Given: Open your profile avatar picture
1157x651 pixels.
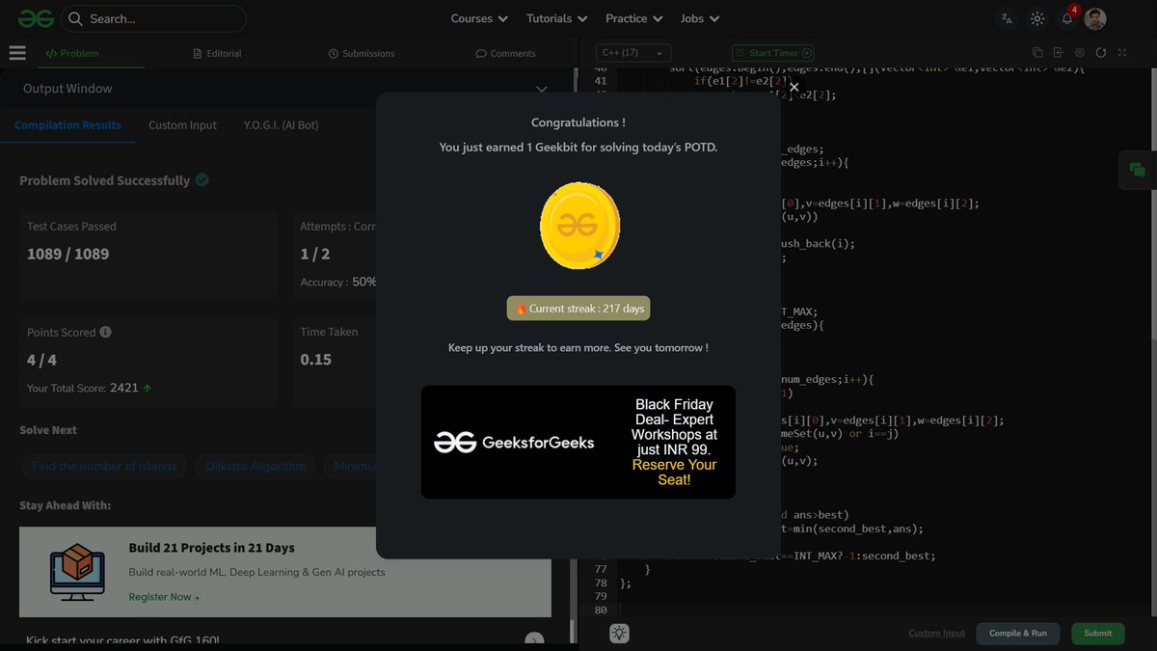Looking at the screenshot, I should (x=1095, y=18).
